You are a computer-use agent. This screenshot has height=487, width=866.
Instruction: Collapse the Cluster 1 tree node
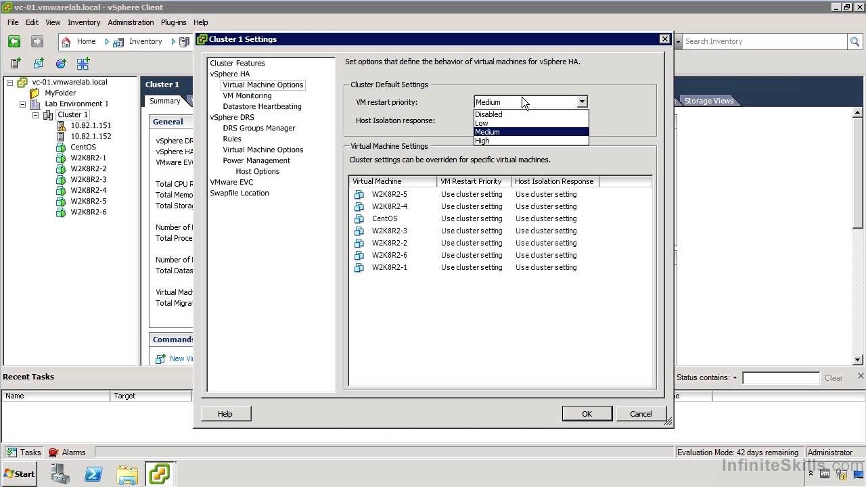pyautogui.click(x=35, y=115)
